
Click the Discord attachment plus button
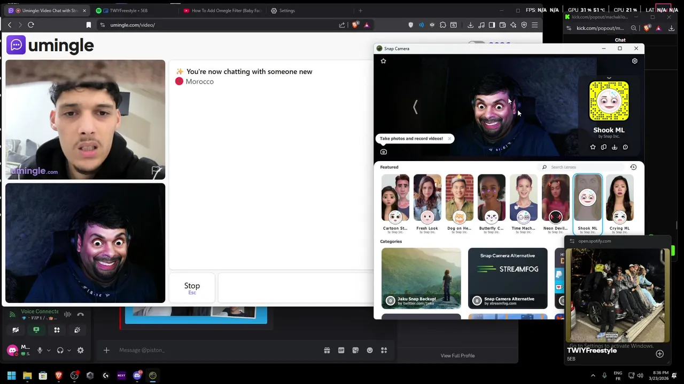coord(106,350)
